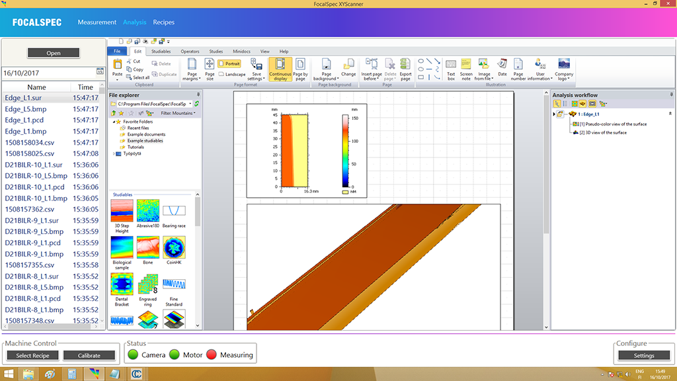Insert a Page number
This screenshot has height=381, width=677.
click(518, 69)
